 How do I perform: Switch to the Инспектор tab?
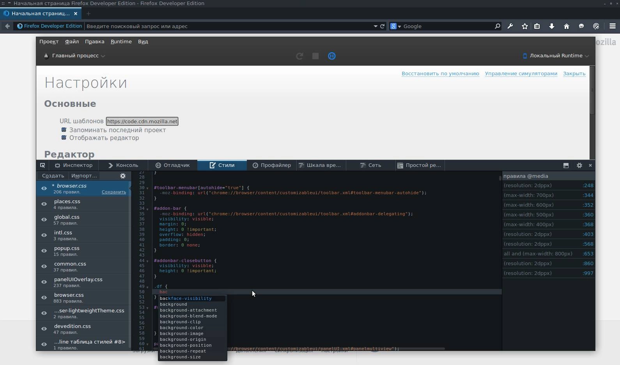[74, 165]
